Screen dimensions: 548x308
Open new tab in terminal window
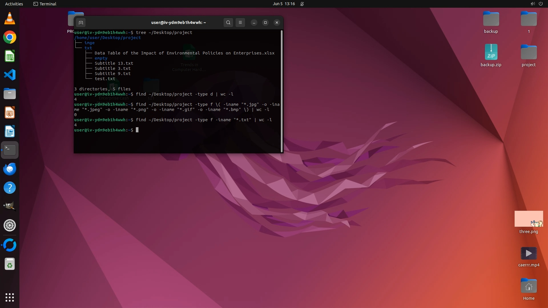(81, 23)
